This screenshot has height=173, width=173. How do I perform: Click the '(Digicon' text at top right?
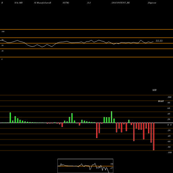pyautogui.click(x=152, y=3)
